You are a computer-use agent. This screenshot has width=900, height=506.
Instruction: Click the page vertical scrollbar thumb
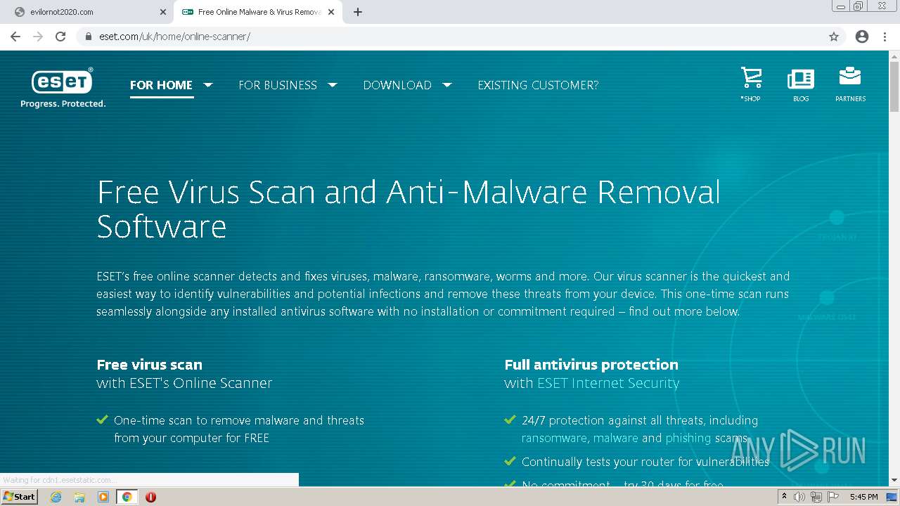coord(894,87)
